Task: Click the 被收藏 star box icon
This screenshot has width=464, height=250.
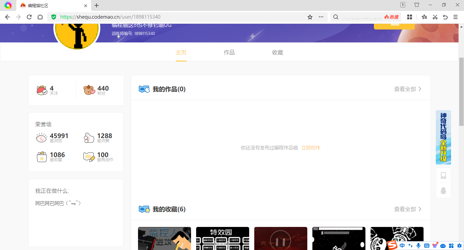Action: coord(42,157)
